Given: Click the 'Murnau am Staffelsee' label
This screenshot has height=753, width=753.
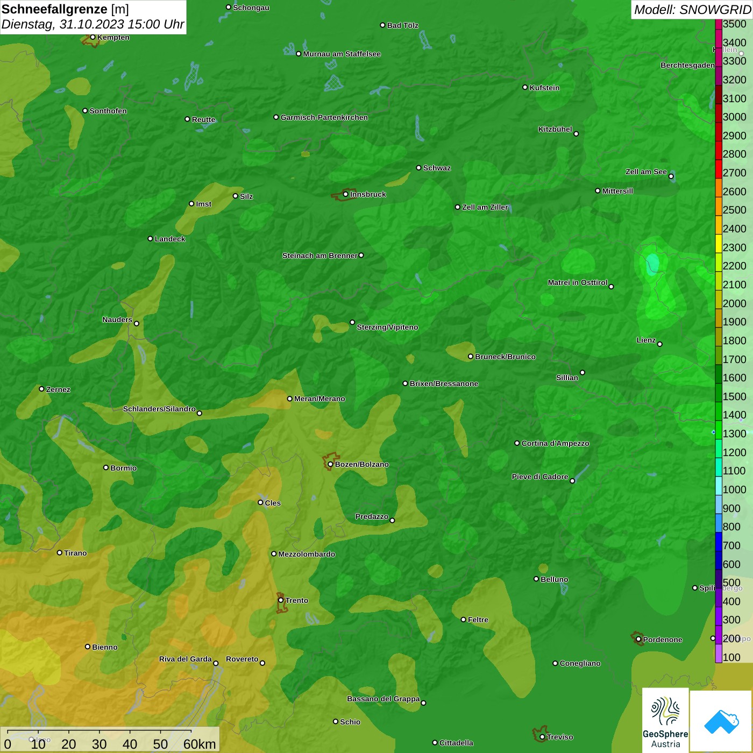Looking at the screenshot, I should tap(342, 54).
